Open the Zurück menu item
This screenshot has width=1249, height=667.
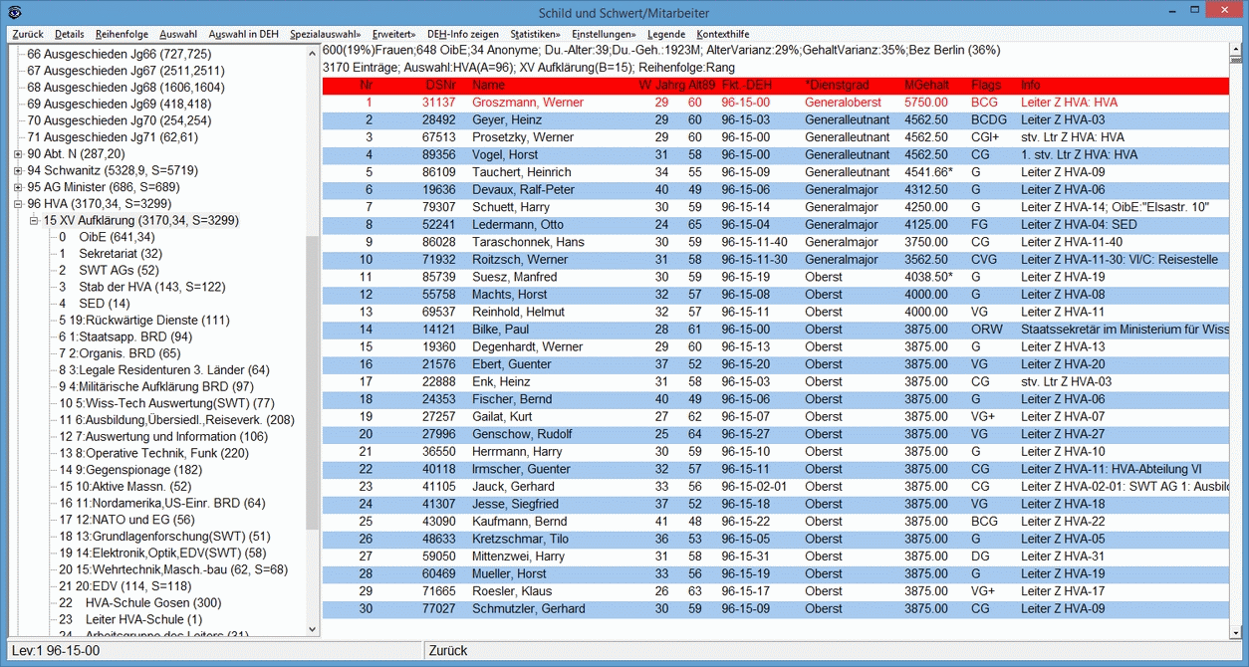[28, 34]
